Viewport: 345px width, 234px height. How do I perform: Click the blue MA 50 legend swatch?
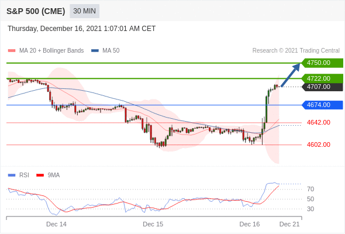click(95, 51)
